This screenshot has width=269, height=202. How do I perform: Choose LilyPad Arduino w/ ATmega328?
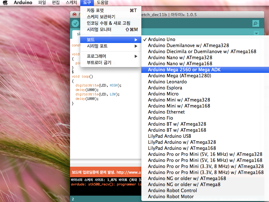coord(205,142)
